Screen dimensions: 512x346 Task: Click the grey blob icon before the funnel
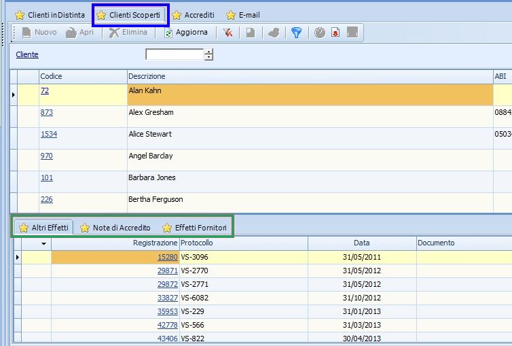tap(274, 33)
